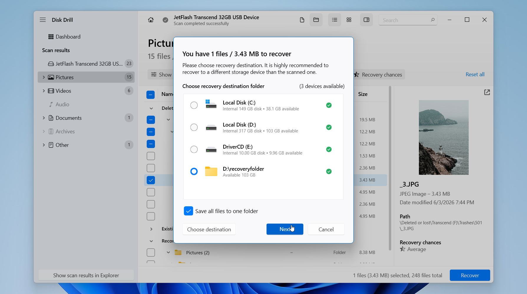Open the Videos category
The height and width of the screenshot is (294, 527).
point(86,91)
